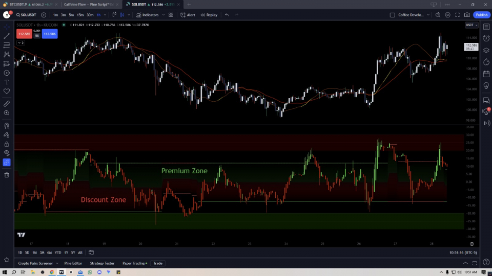Image resolution: width=492 pixels, height=276 pixels.
Task: Click the Alert button in toolbar
Action: pos(188,15)
